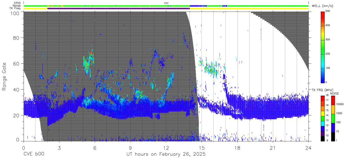Image resolution: width=347 pixels, height=160 pixels.
Task: Click the purple section of the TX Freq strip
Action: [118, 8]
